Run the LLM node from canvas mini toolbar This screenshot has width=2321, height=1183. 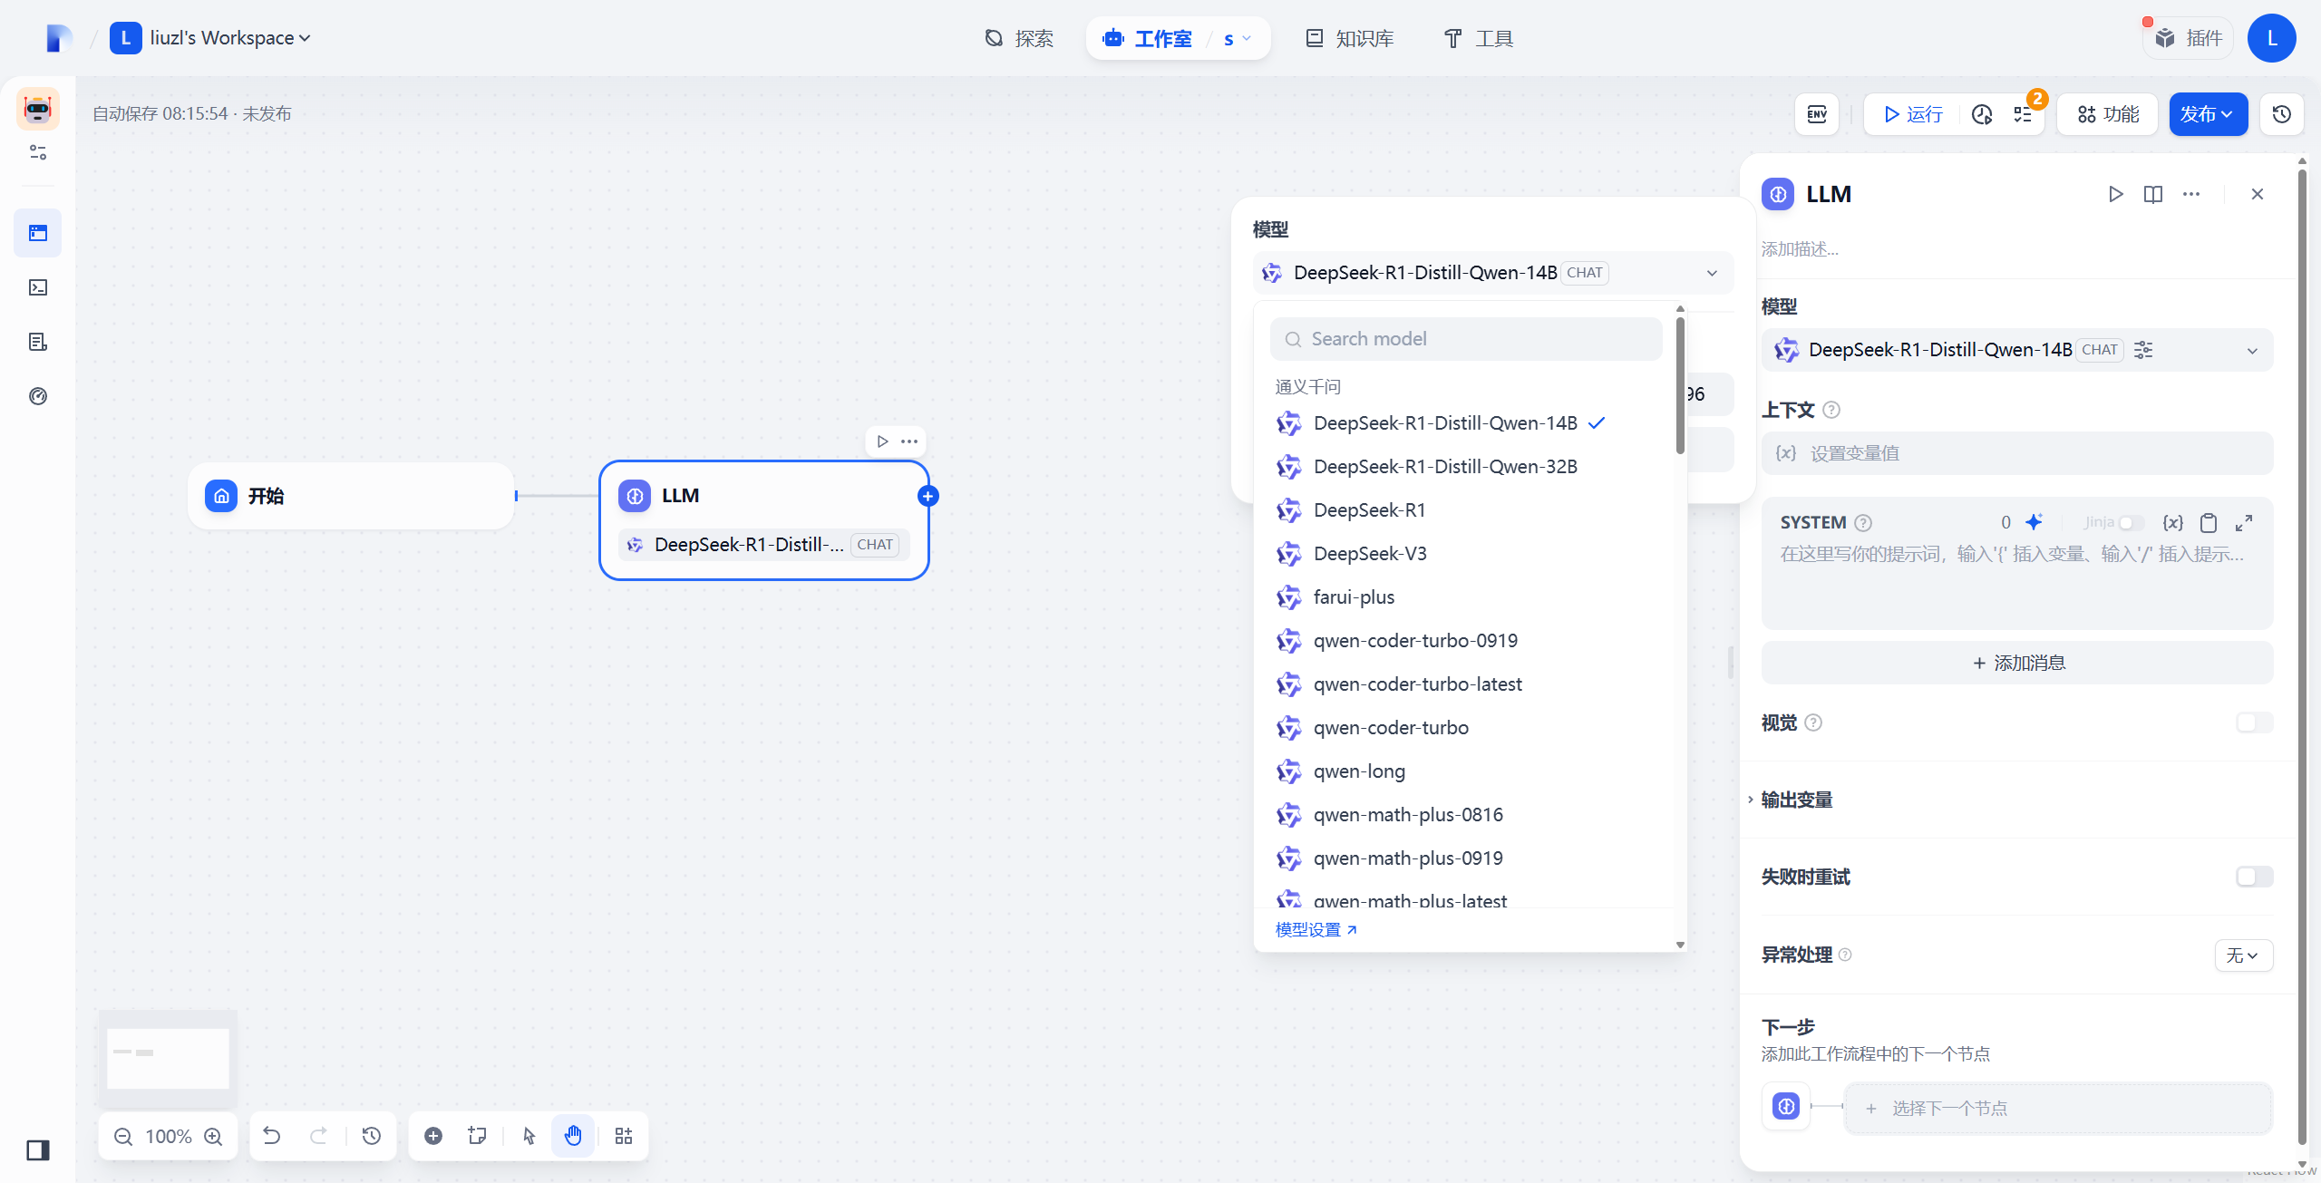tap(882, 441)
